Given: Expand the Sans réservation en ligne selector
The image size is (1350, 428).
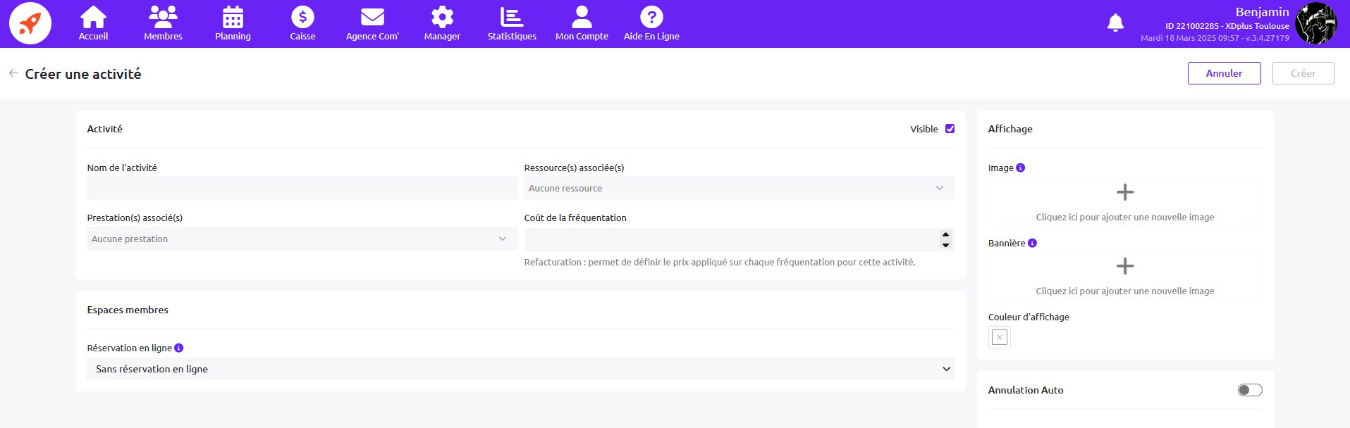Looking at the screenshot, I should (x=520, y=369).
